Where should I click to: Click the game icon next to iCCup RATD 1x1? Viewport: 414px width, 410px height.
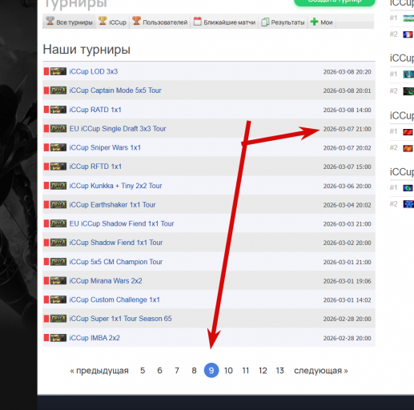point(58,110)
